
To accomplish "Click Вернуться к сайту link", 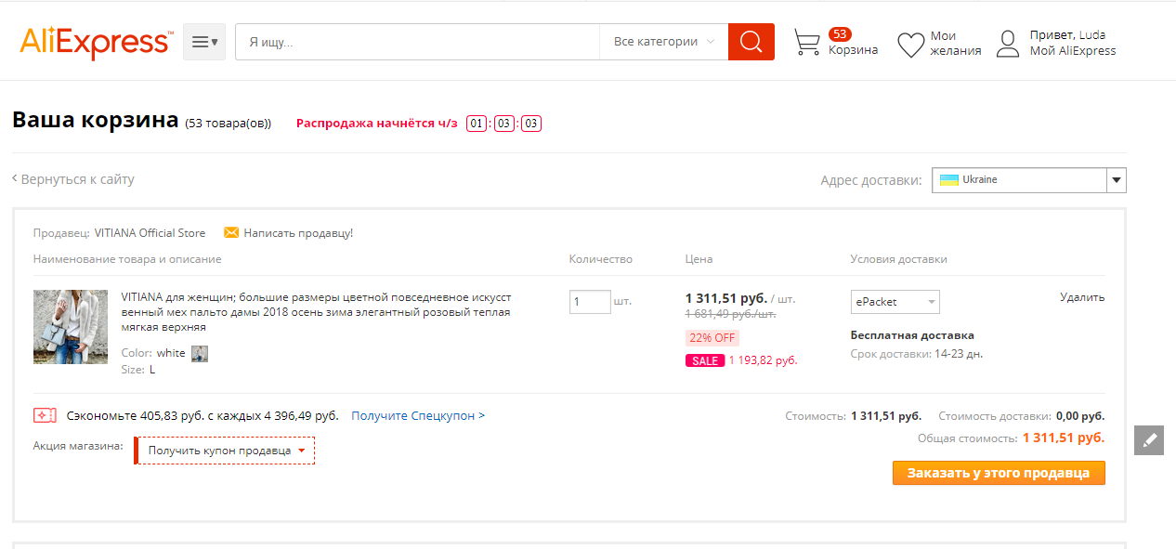I will pos(77,179).
